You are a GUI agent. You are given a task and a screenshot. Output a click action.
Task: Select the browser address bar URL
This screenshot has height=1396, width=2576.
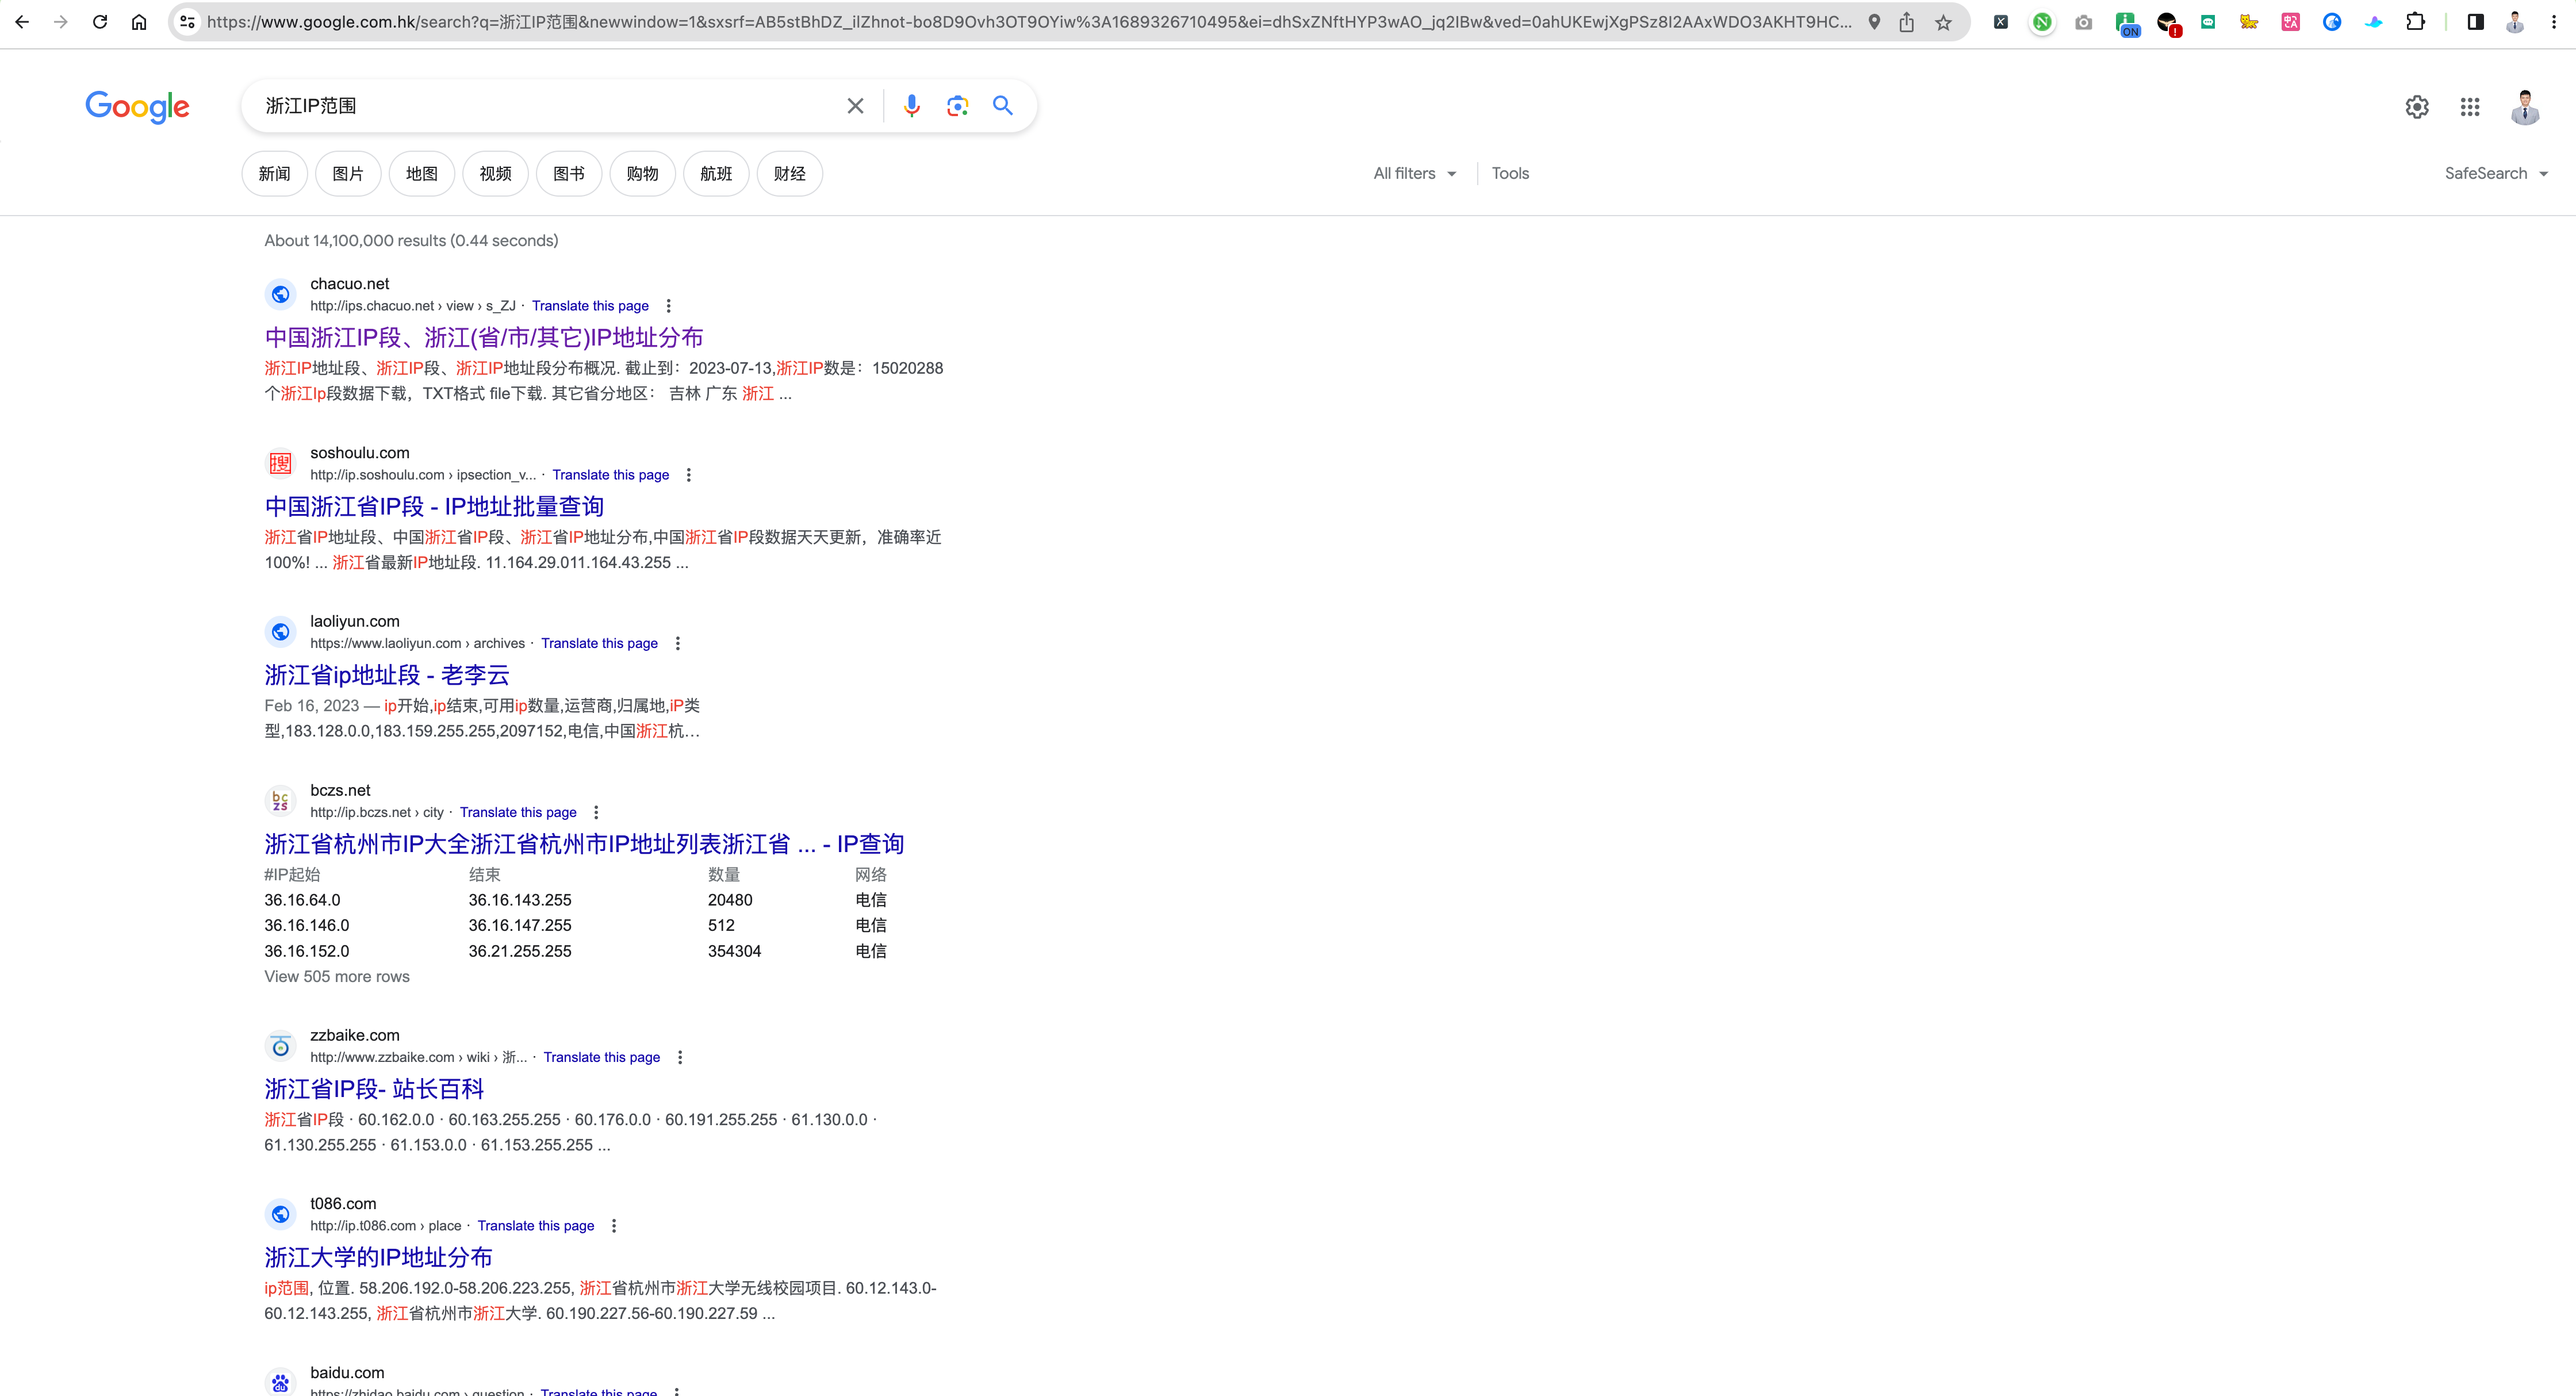click(x=1029, y=22)
